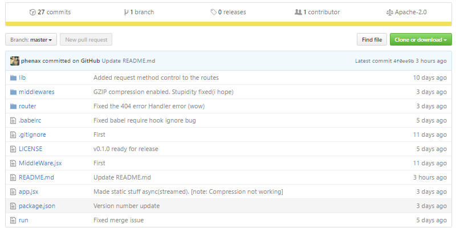Viewport: 456px width, 228px height.
Task: Click '5 days ago' on run row
Action: (x=431, y=220)
